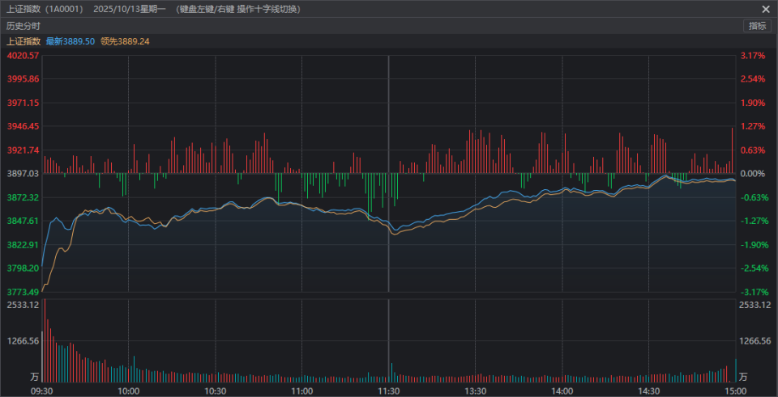Click the 3.17% top percent label
The image size is (778, 397).
(x=753, y=56)
